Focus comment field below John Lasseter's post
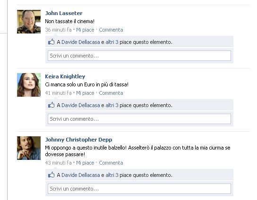This screenshot has height=200, width=257. pyautogui.click(x=139, y=56)
